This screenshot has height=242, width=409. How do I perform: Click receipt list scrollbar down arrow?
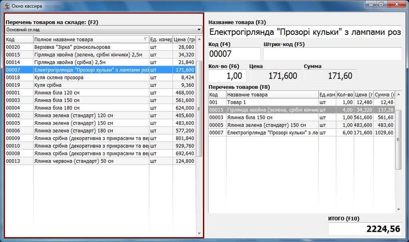coord(398,209)
